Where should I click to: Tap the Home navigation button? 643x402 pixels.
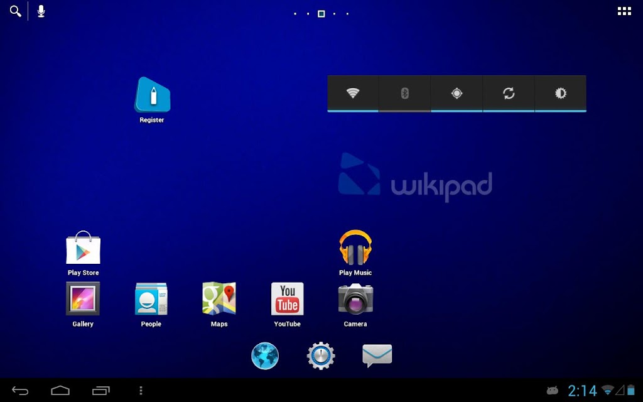click(x=60, y=390)
